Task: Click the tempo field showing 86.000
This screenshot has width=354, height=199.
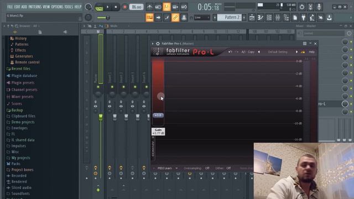Action: pyautogui.click(x=137, y=7)
